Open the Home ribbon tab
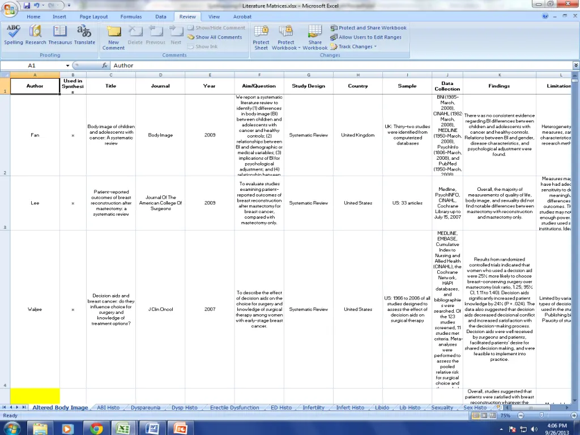The height and width of the screenshot is (435, 580). pos(33,16)
